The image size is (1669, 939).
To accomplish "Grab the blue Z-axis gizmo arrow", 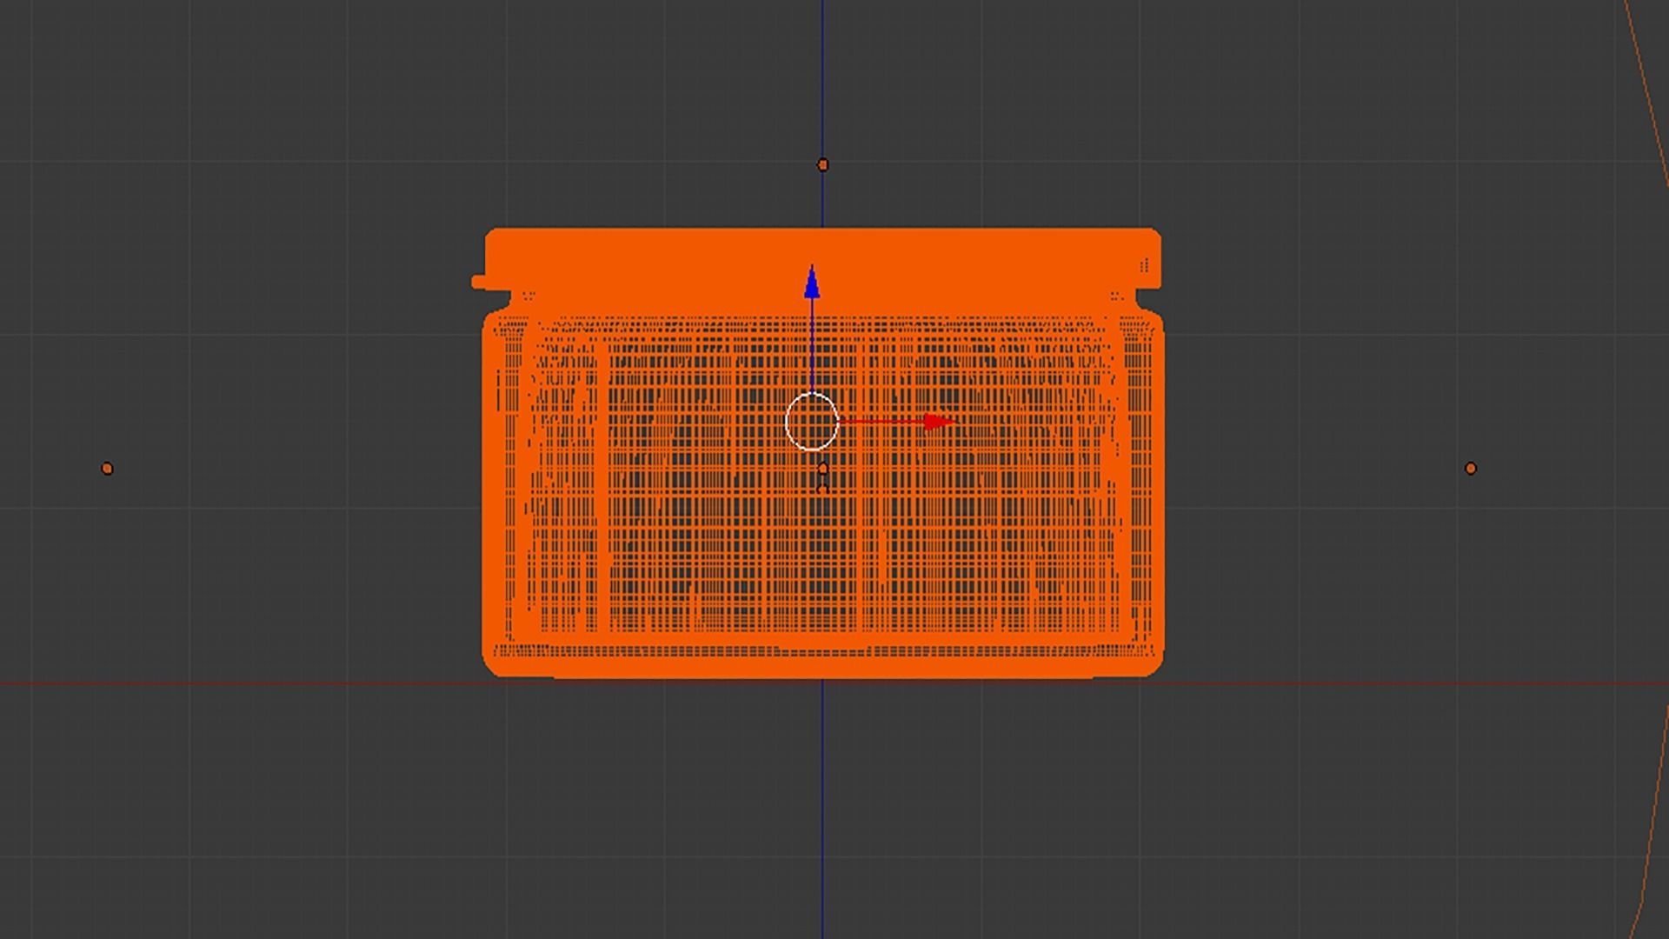I will click(x=812, y=283).
